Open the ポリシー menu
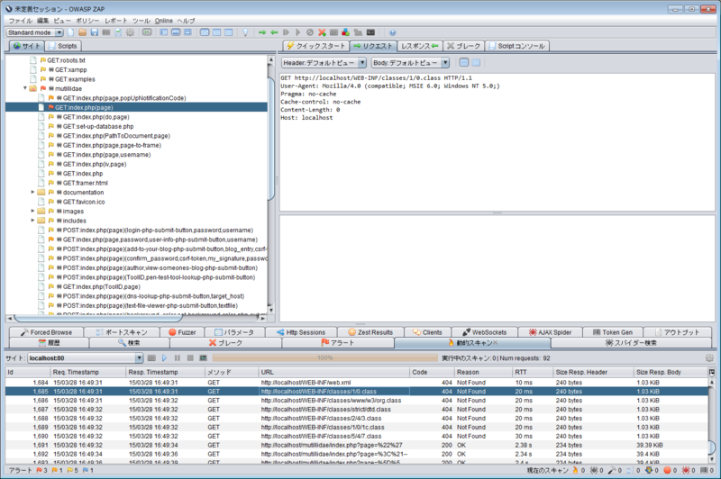 pos(87,21)
